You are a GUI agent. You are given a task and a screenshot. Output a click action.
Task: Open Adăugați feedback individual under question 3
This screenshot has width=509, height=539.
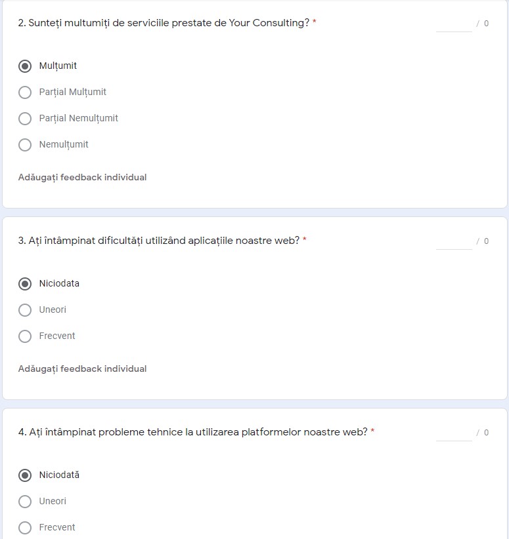(x=82, y=369)
